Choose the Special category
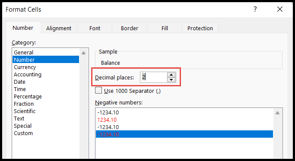Image resolution: width=295 pixels, height=161 pixels. (x=46, y=126)
